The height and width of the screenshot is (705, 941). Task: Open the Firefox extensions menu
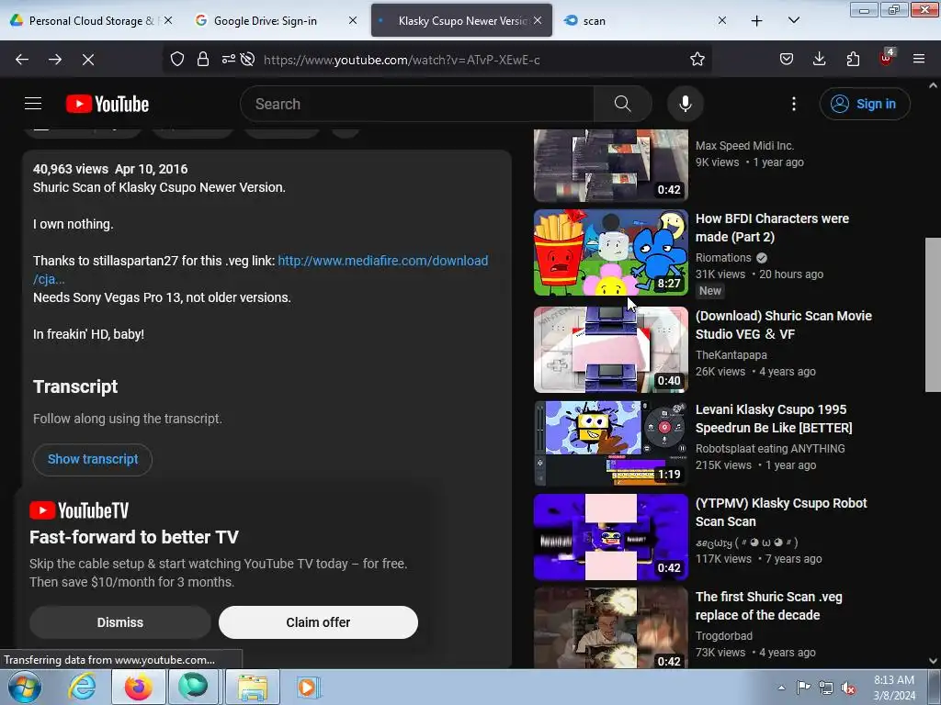[x=853, y=60]
